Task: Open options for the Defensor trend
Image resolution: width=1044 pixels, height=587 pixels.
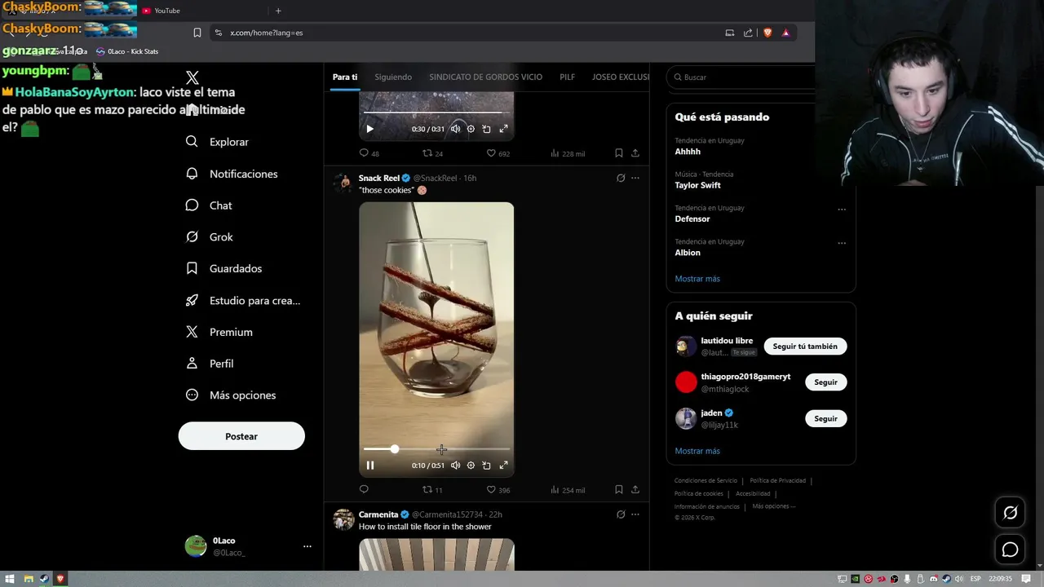Action: coord(842,209)
